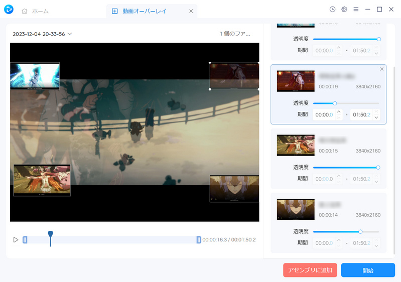Image resolution: width=401 pixels, height=282 pixels.
Task: Click start time field of topmost card
Action: pos(324,51)
